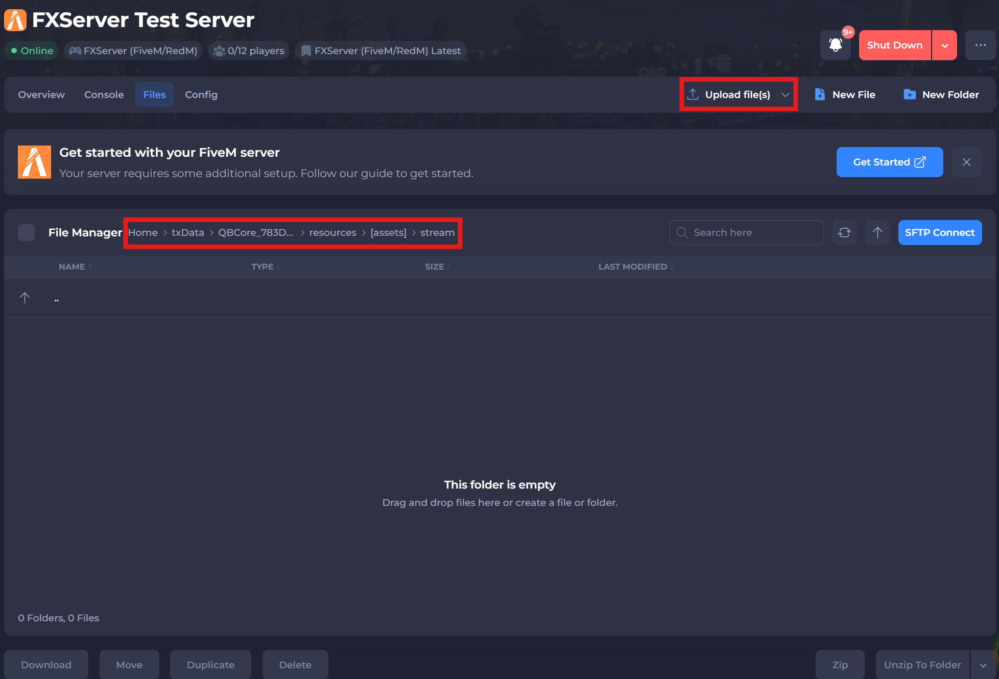Image resolution: width=999 pixels, height=679 pixels.
Task: Click the New Folder icon button
Action: pyautogui.click(x=910, y=94)
